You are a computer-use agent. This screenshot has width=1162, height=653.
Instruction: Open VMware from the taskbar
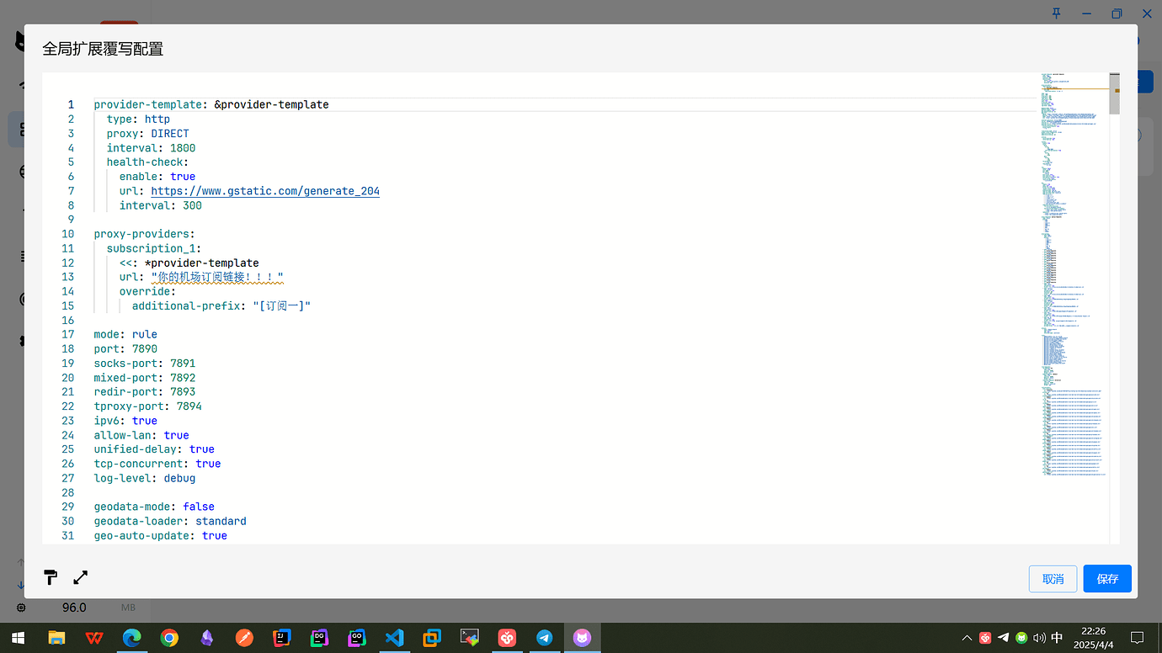click(x=432, y=638)
